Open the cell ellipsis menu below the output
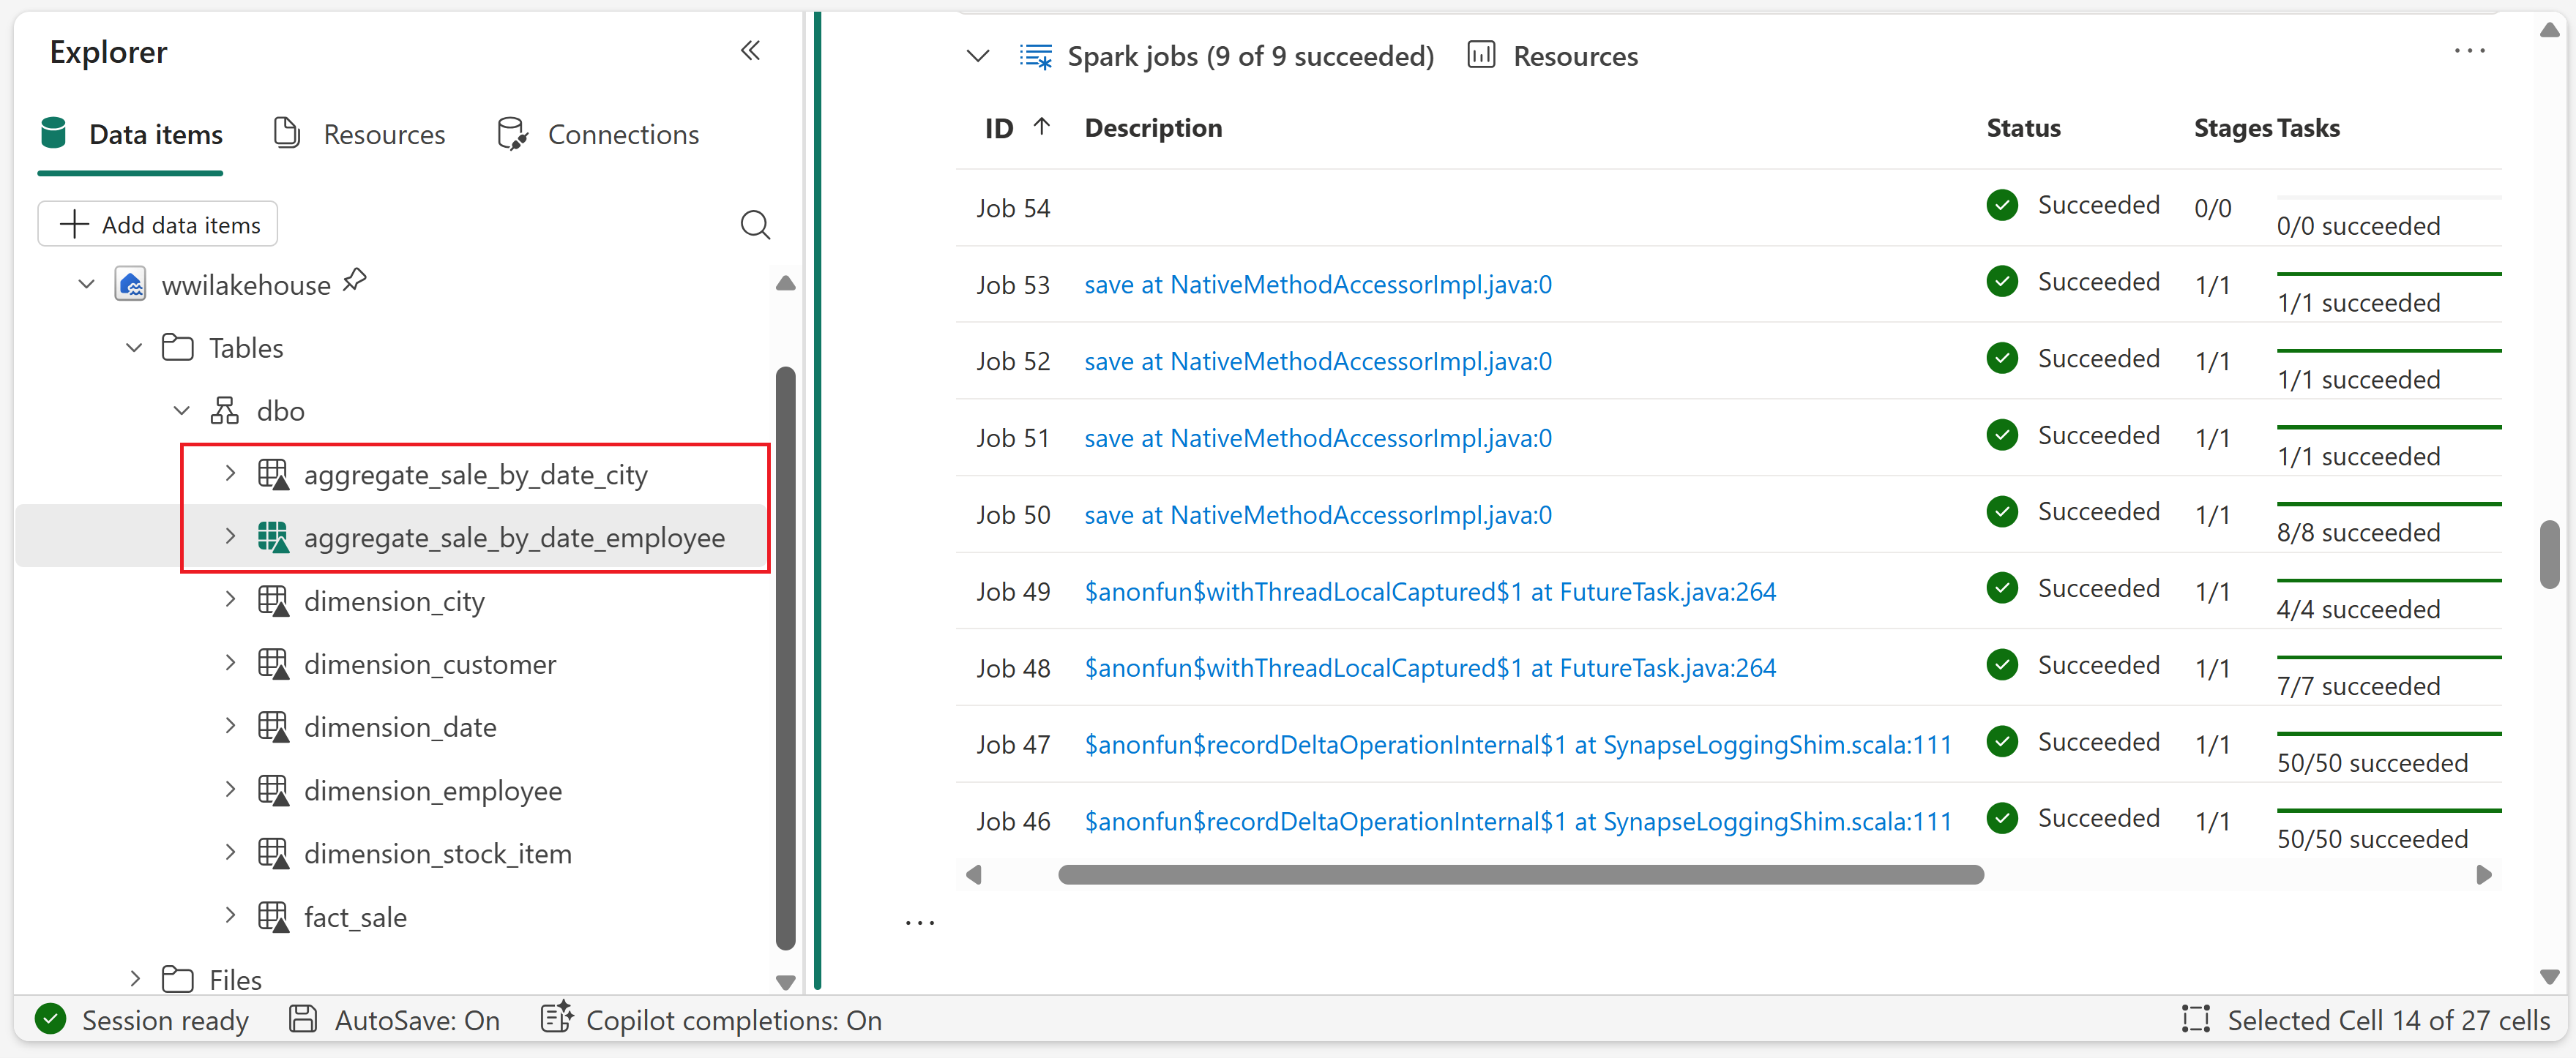 (919, 923)
